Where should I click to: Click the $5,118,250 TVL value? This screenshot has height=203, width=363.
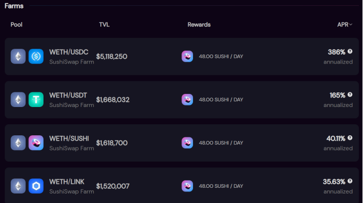[112, 57]
